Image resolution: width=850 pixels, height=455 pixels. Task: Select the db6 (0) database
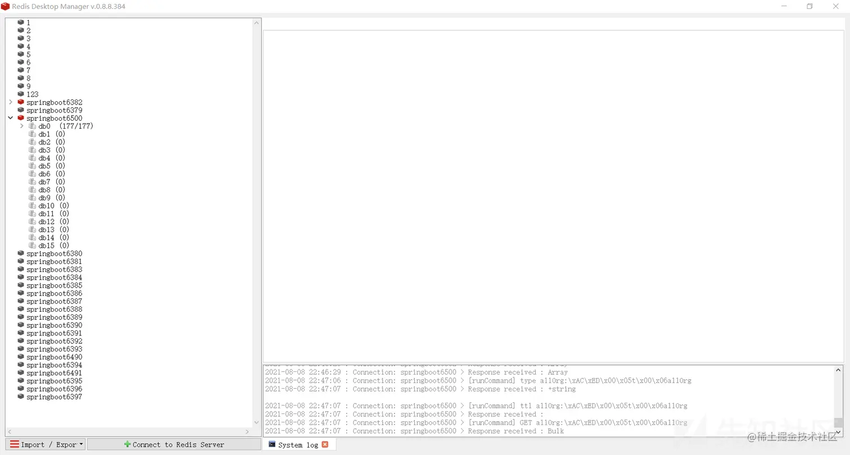point(52,174)
